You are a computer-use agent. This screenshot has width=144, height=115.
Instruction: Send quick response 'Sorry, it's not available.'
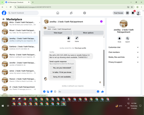coord(62,77)
